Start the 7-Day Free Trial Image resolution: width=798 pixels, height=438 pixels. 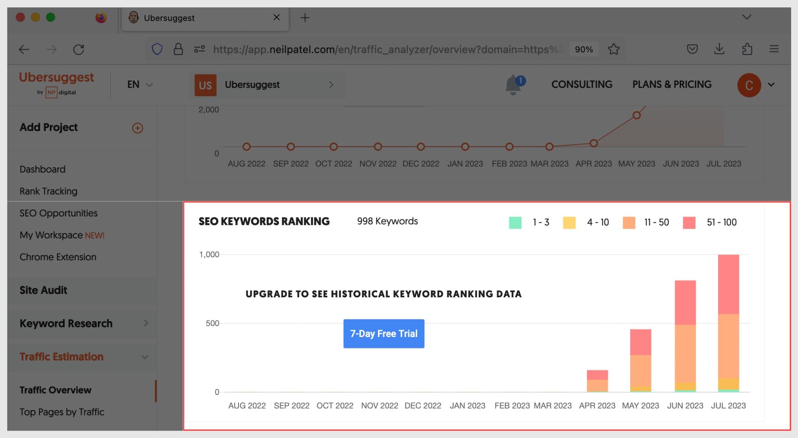[x=384, y=334]
